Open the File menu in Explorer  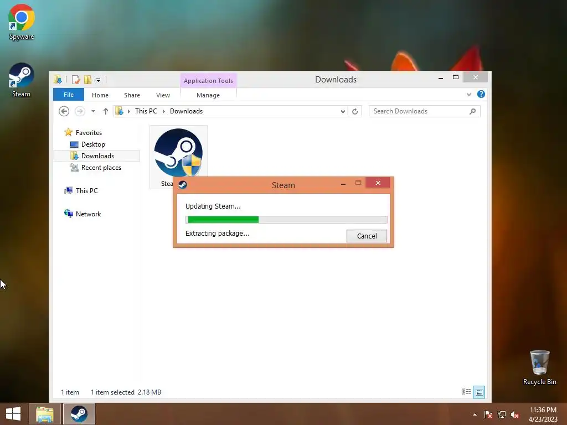click(68, 95)
